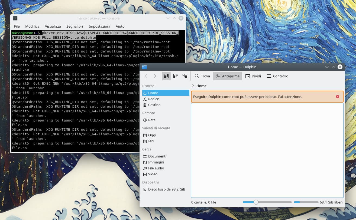Click the '0 cartelle, 0 file' status text
The height and width of the screenshot is (220, 356).
[204, 202]
